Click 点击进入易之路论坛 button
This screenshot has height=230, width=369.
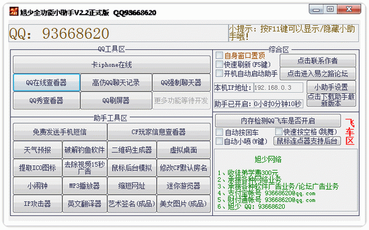click(318, 74)
